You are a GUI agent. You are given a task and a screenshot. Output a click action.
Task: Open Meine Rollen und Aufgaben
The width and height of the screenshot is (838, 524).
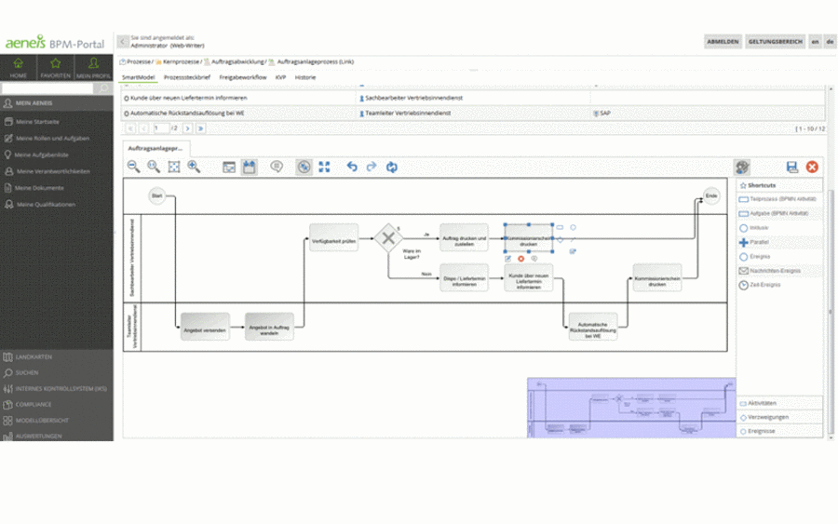pos(52,139)
